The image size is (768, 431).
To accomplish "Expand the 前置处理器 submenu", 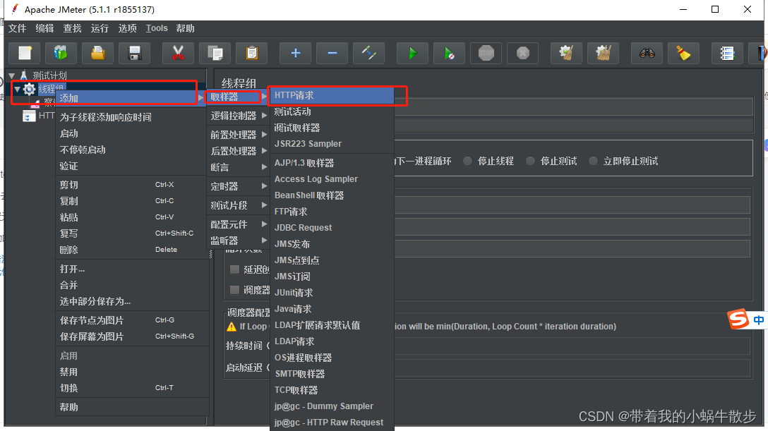I will [x=238, y=135].
